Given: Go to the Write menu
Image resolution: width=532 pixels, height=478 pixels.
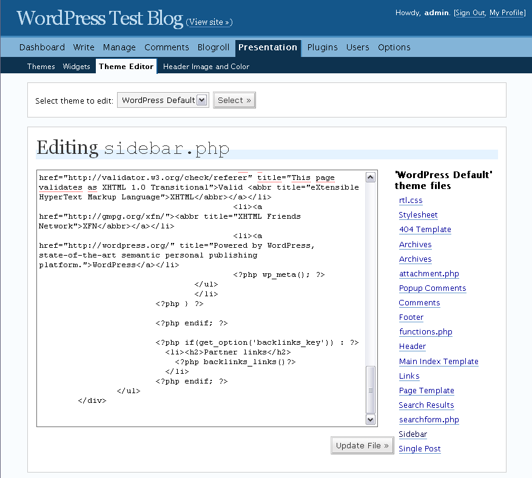Looking at the screenshot, I should [84, 47].
